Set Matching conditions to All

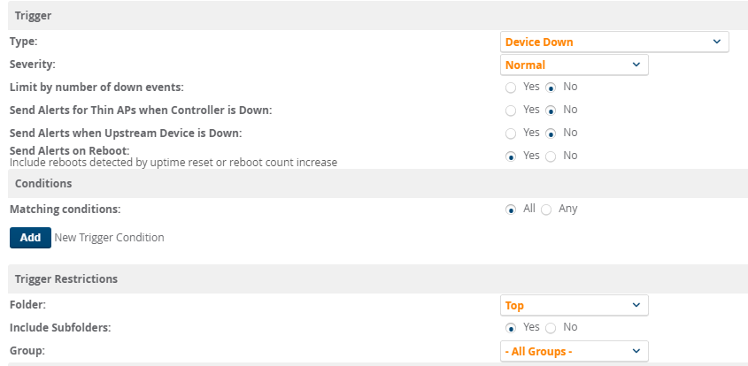pyautogui.click(x=510, y=210)
